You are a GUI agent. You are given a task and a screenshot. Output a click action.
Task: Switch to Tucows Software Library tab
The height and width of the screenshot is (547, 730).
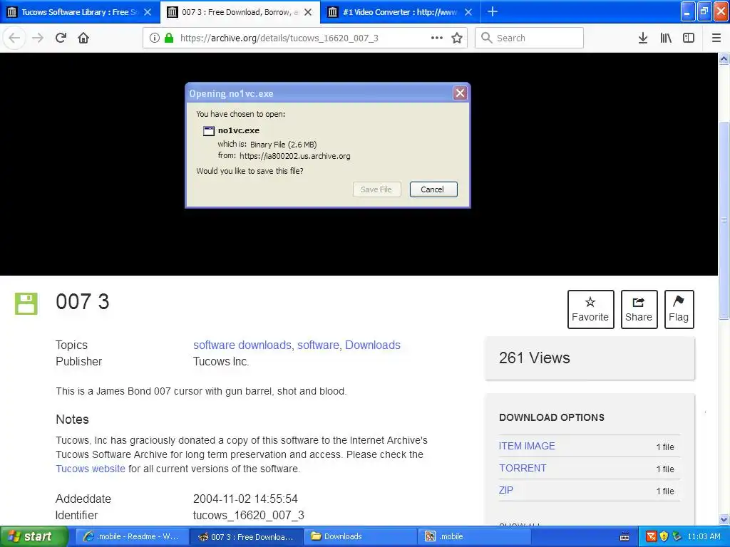coord(79,12)
